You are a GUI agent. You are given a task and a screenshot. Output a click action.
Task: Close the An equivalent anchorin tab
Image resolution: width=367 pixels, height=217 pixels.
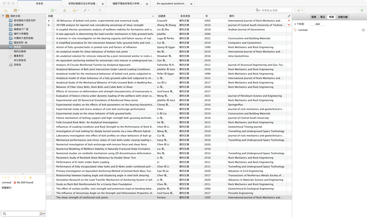[191, 4]
